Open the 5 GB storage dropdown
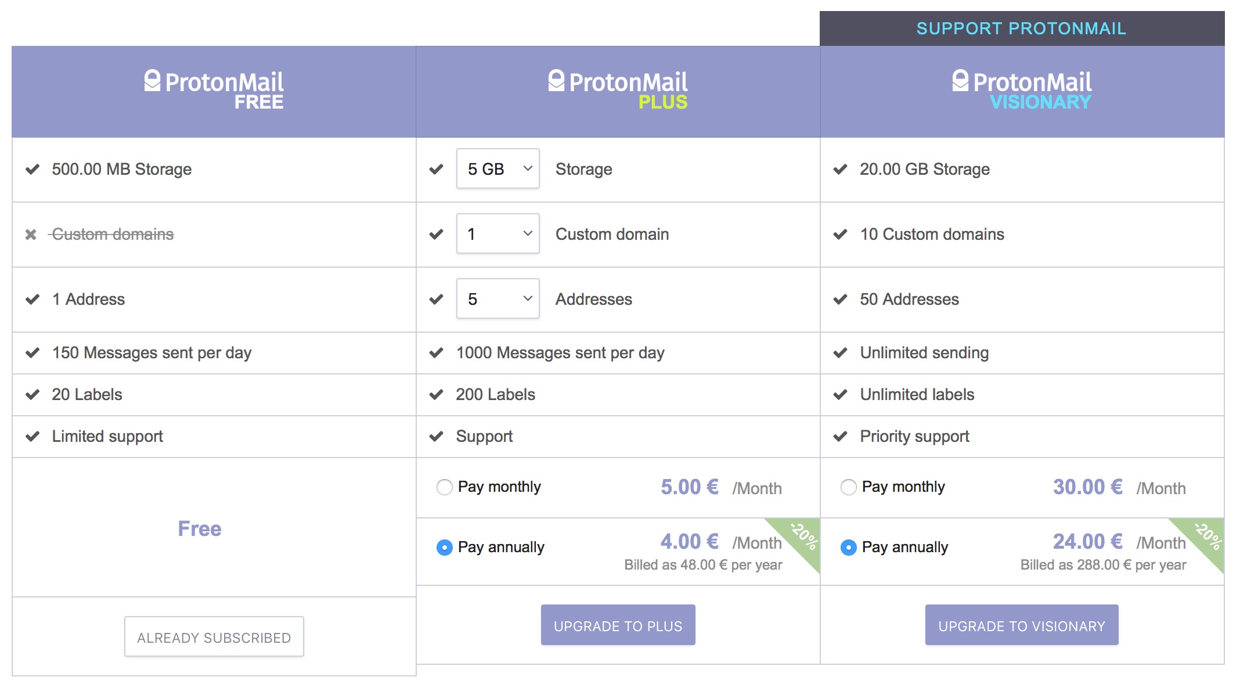This screenshot has width=1240, height=684. tap(498, 168)
